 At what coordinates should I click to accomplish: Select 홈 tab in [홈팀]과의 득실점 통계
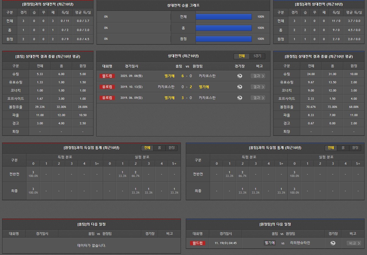343,148
